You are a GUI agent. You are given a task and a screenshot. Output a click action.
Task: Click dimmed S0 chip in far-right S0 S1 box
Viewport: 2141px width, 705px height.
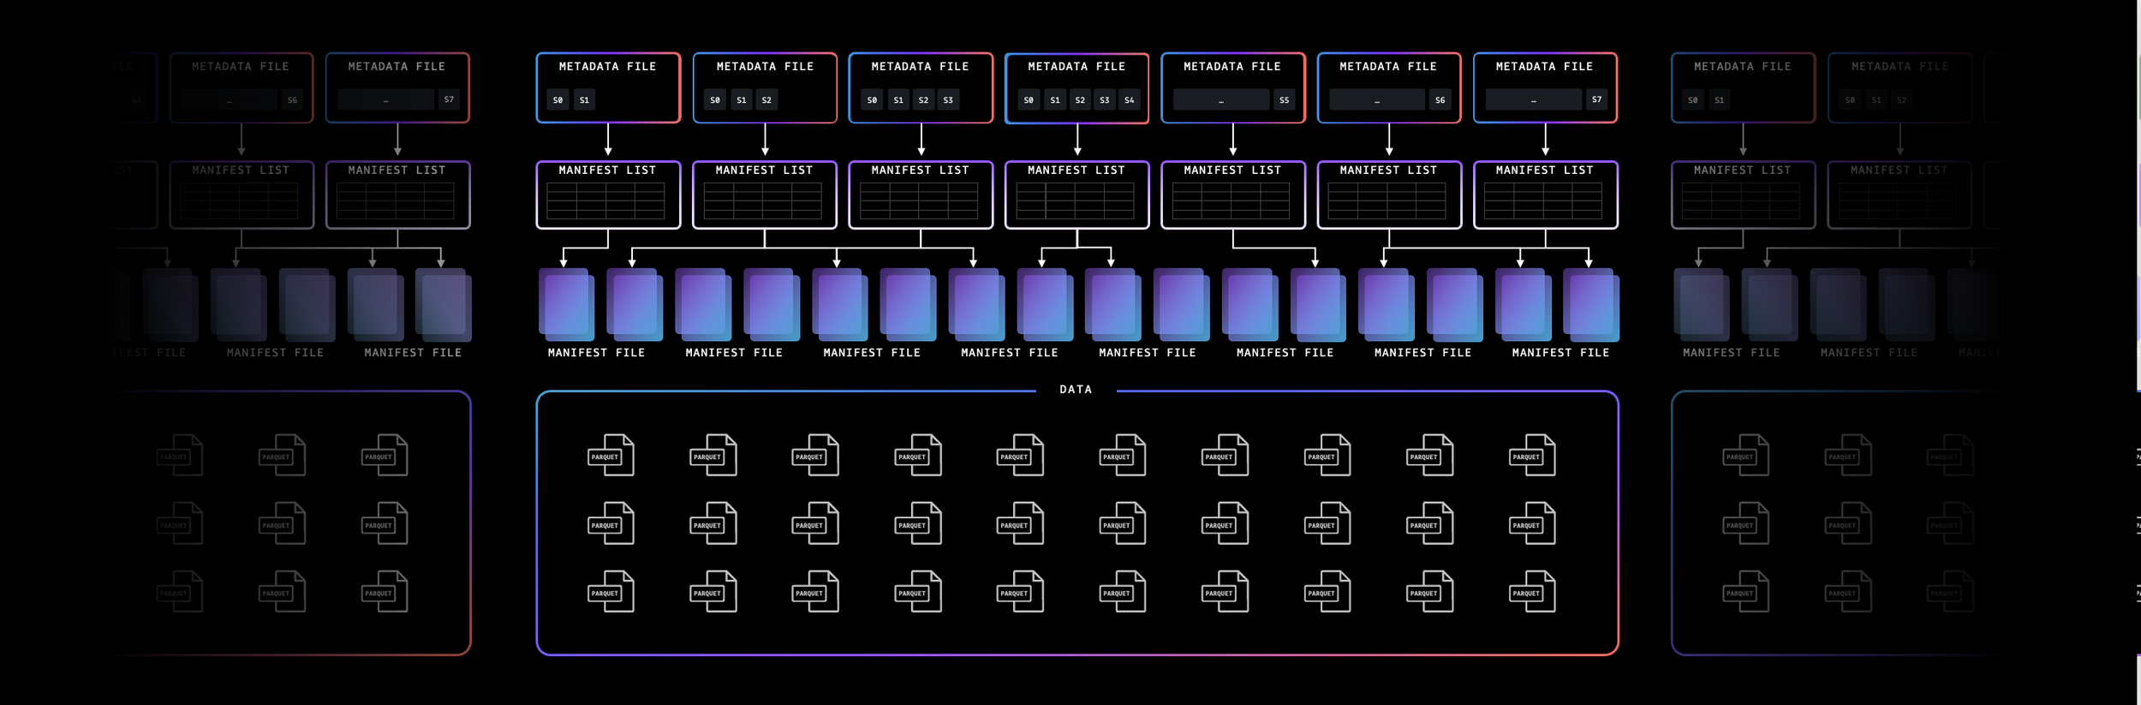(x=1692, y=100)
